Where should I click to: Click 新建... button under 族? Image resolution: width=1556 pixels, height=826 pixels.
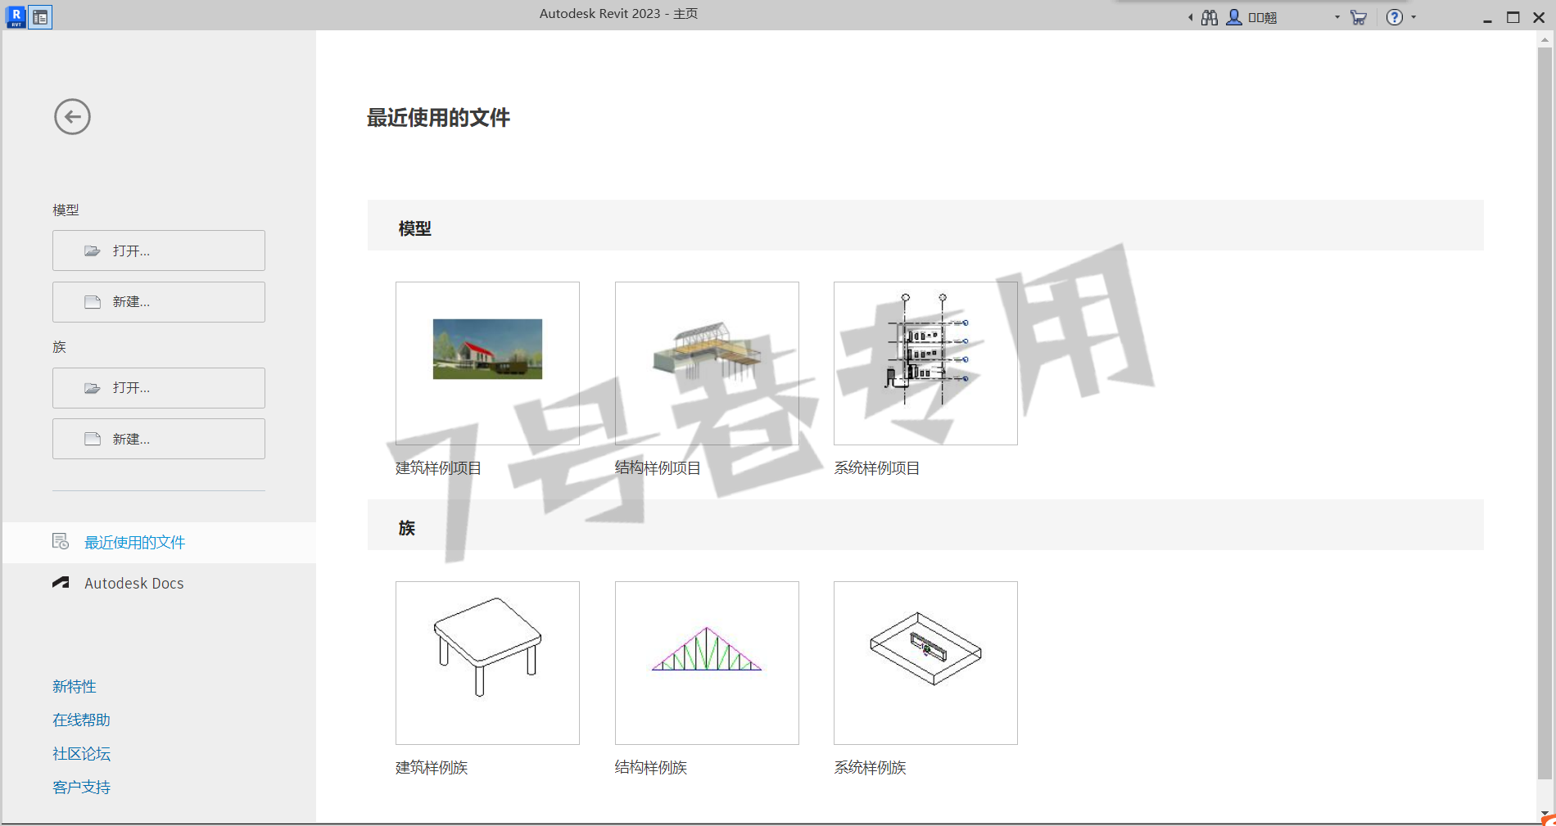[x=159, y=439]
